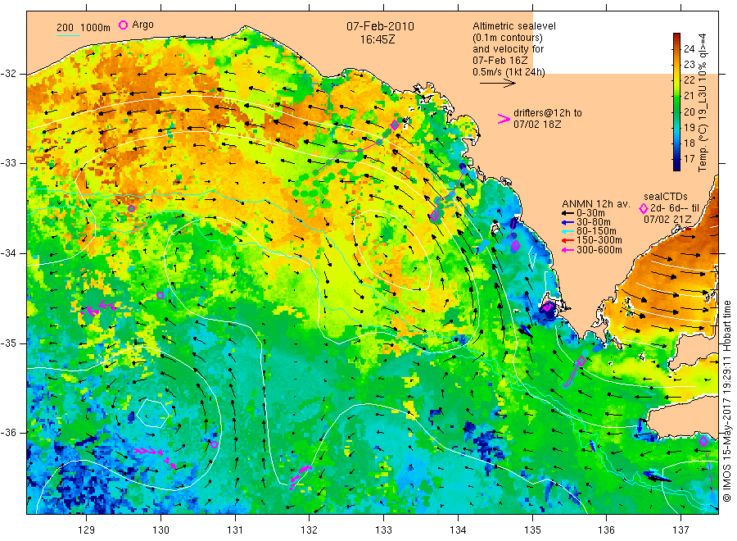The image size is (737, 541).
Task: Click the sealCTDs diamond legend symbol
Action: tap(644, 208)
